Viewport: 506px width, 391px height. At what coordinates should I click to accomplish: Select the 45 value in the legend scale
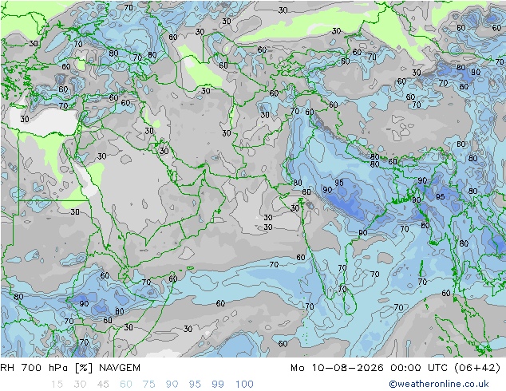click(x=103, y=385)
